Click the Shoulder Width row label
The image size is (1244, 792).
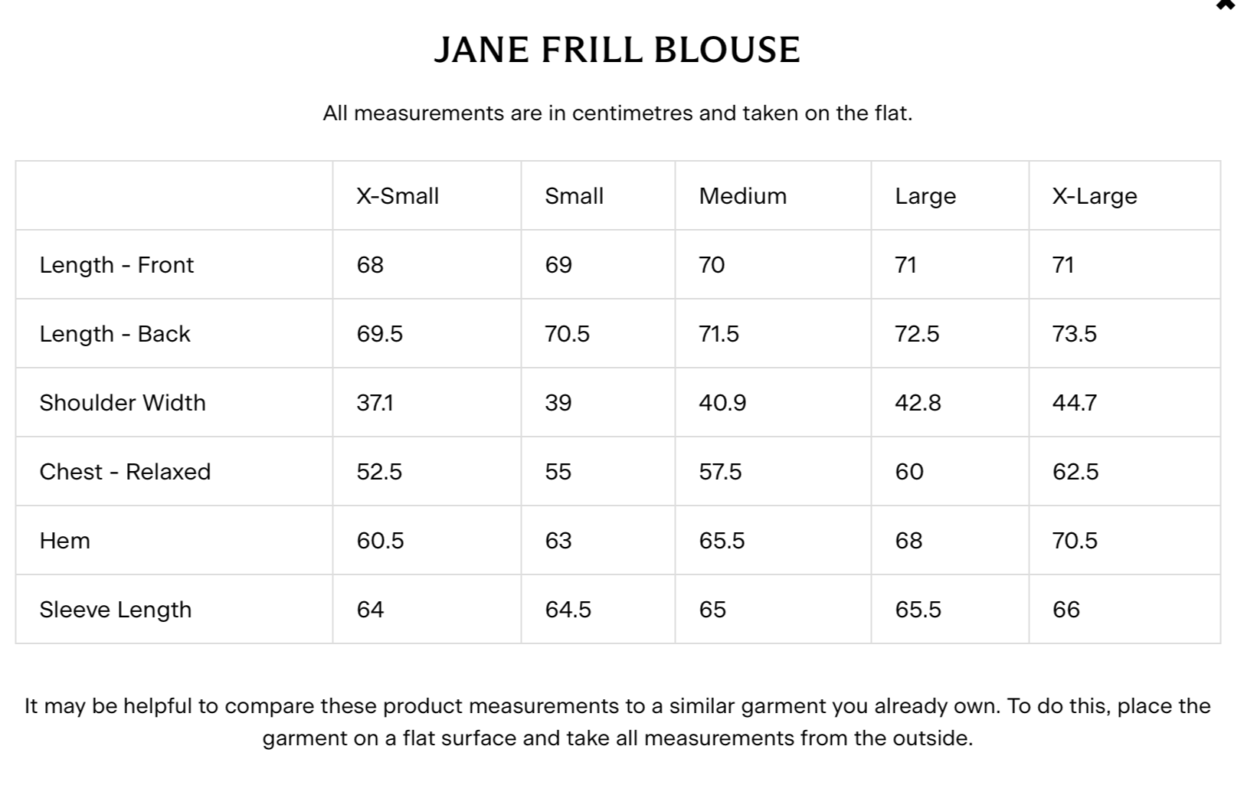123,403
